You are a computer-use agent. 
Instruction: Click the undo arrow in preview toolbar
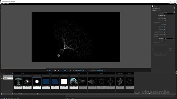click(x=48, y=71)
